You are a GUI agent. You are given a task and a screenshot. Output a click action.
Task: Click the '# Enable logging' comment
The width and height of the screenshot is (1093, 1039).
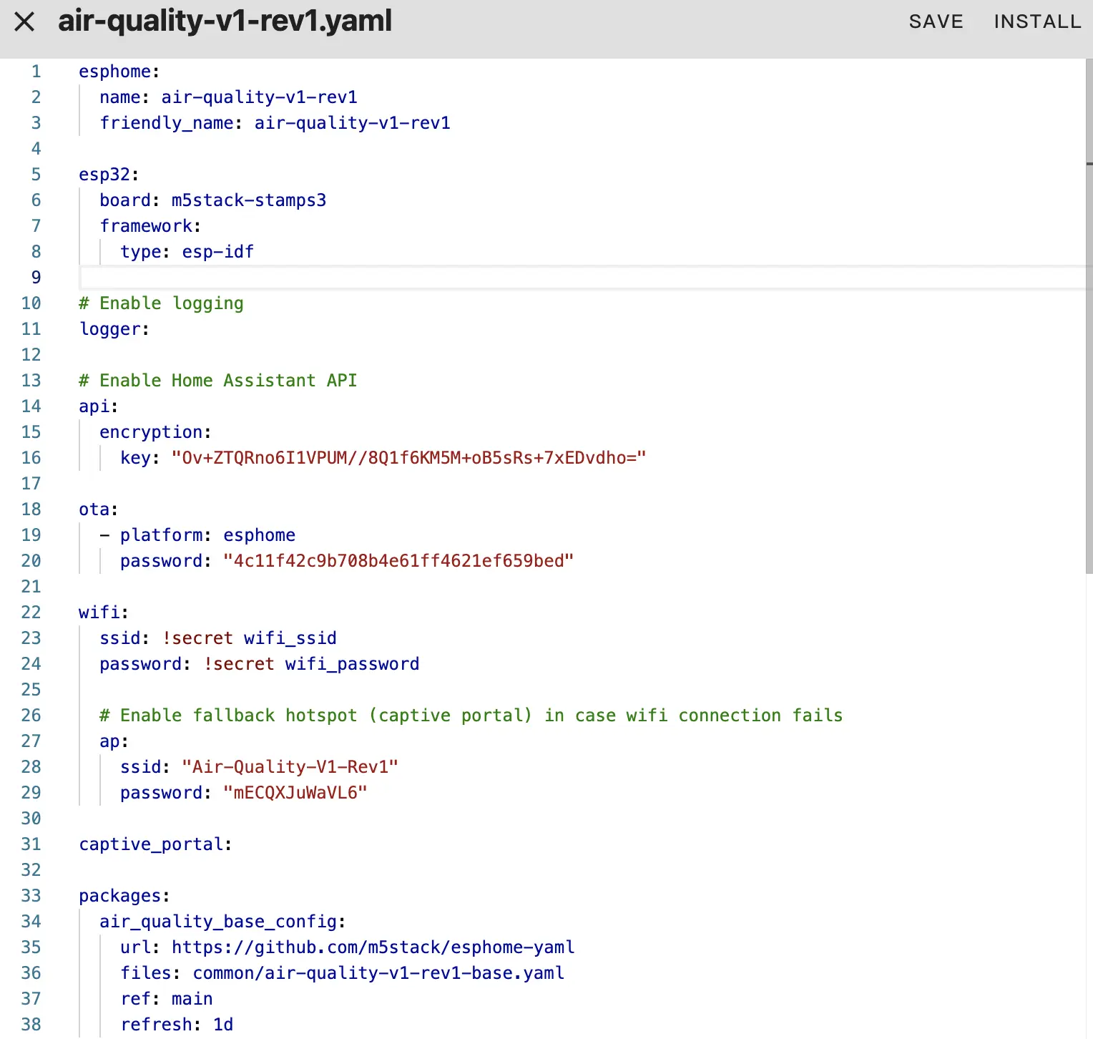[161, 303]
